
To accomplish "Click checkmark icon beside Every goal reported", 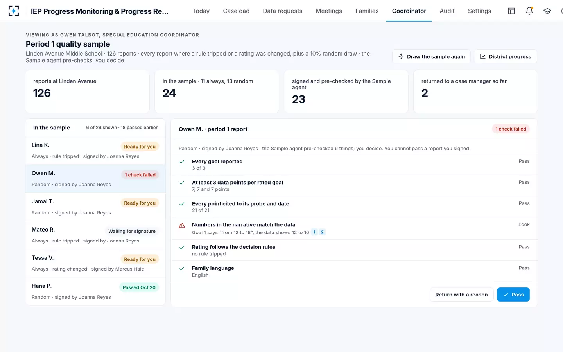I will pyautogui.click(x=182, y=162).
